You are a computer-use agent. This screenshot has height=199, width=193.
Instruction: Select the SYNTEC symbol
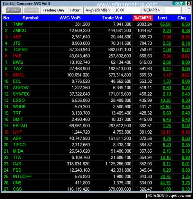(21, 94)
